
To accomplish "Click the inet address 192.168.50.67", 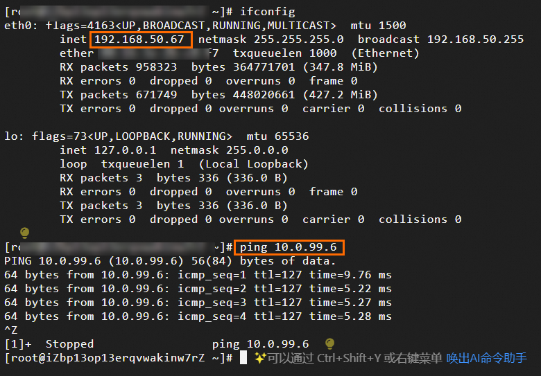I will pos(139,39).
